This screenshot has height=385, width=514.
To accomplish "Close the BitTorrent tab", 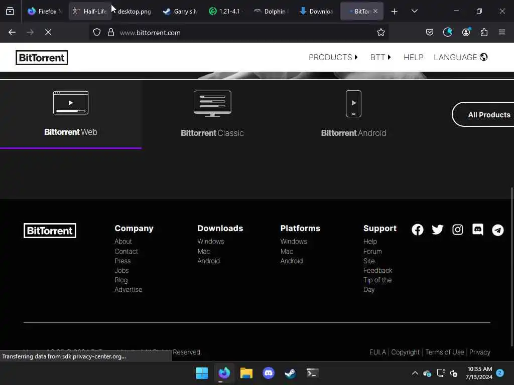I will point(375,11).
